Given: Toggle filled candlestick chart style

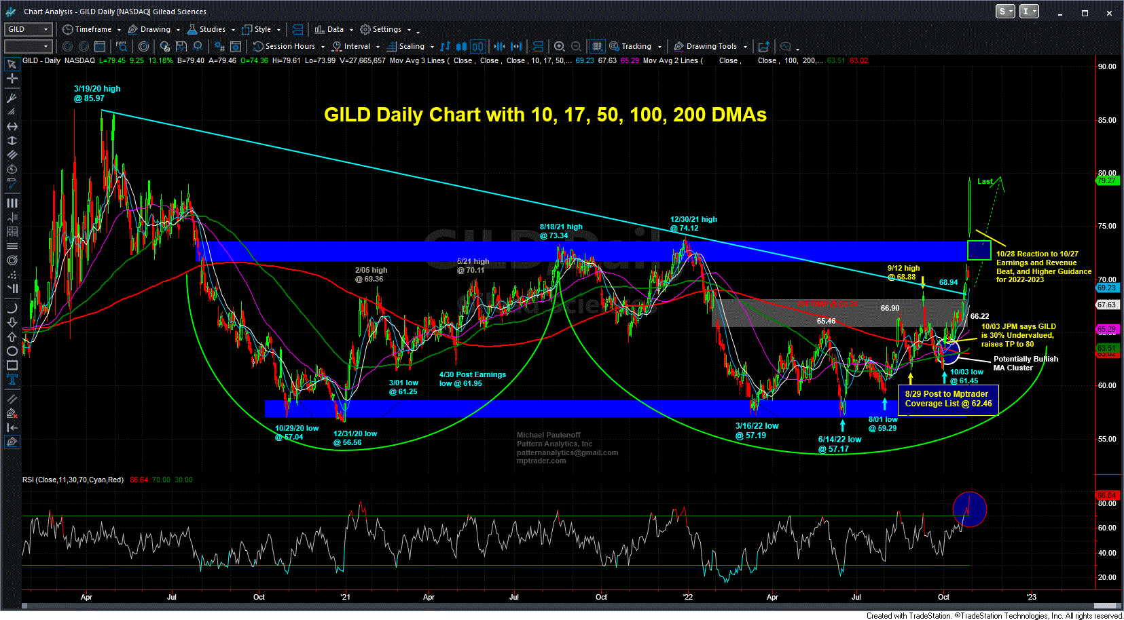Looking at the screenshot, I should (x=461, y=46).
